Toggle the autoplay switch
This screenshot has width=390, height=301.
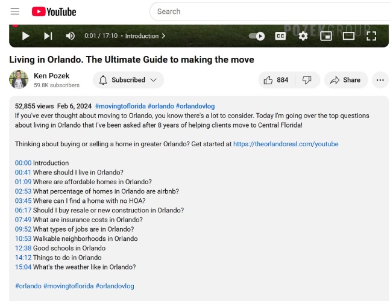[257, 36]
